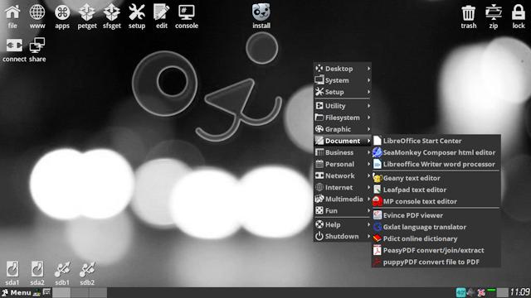Screen dimensions: 531x298
Task: Launch Gxlat language translator
Action: 436,227
